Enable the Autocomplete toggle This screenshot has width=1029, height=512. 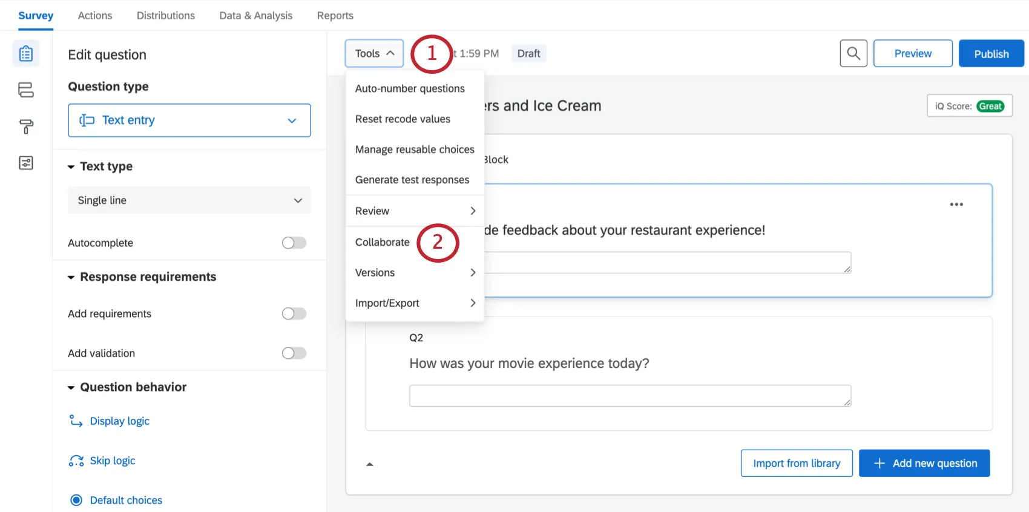(x=294, y=243)
